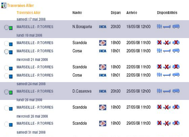Click the Navire column header

pyautogui.click(x=77, y=13)
